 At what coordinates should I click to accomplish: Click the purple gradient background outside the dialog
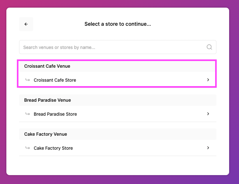234,95
